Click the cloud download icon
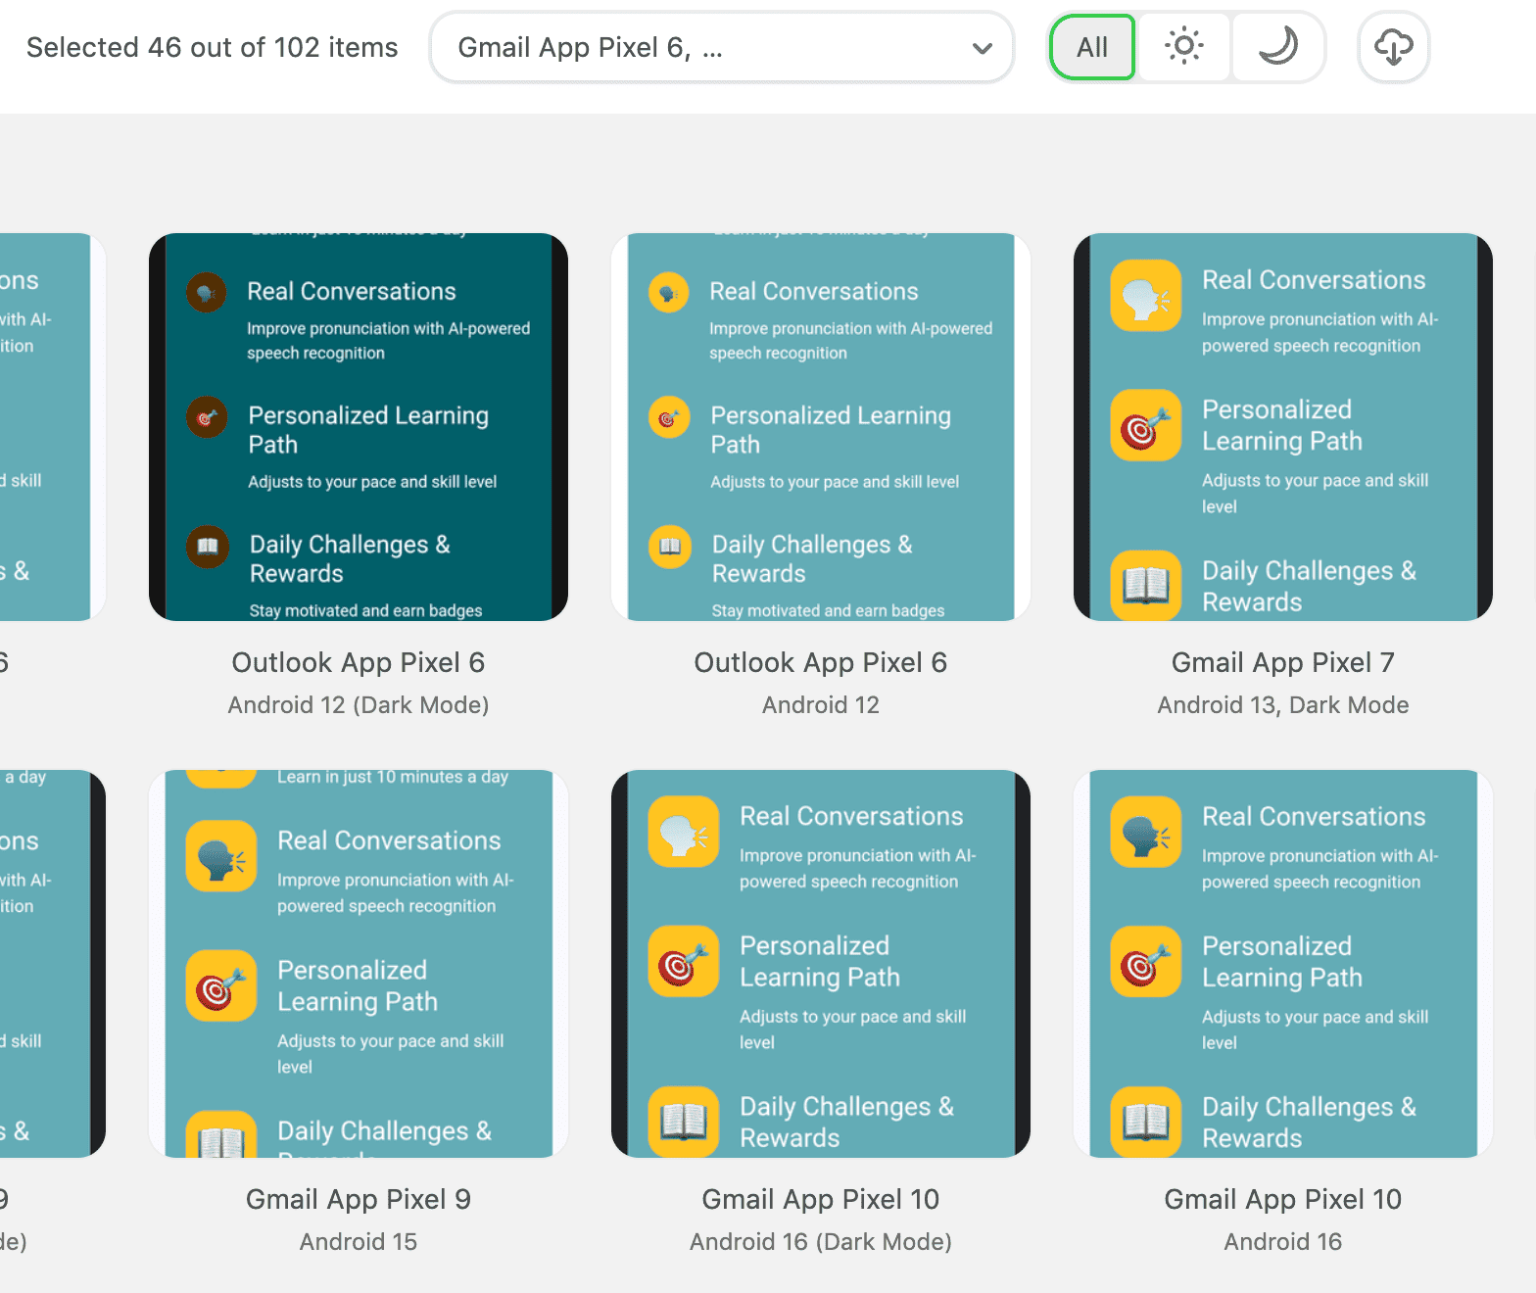 tap(1393, 47)
